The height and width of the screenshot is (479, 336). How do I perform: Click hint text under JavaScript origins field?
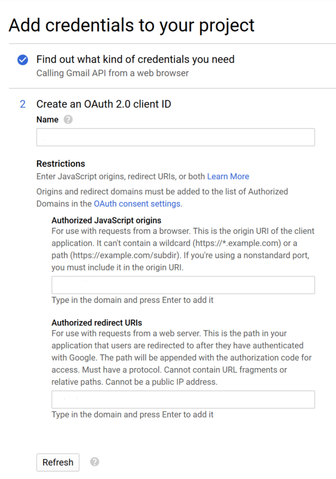pyautogui.click(x=132, y=300)
